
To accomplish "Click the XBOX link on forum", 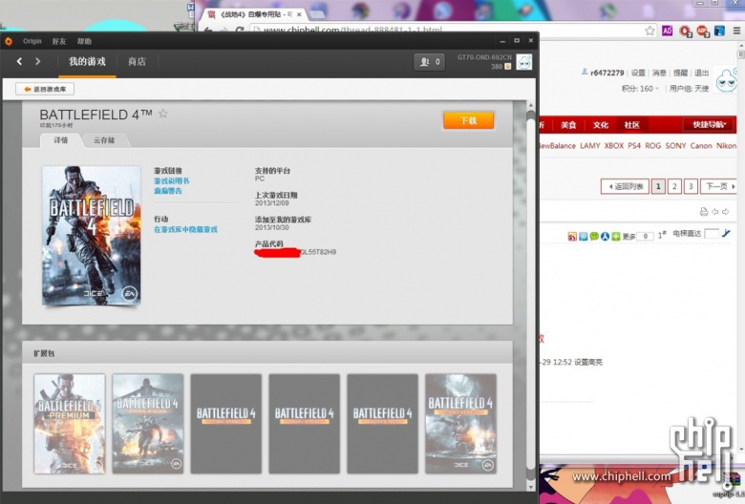I will pos(614,146).
